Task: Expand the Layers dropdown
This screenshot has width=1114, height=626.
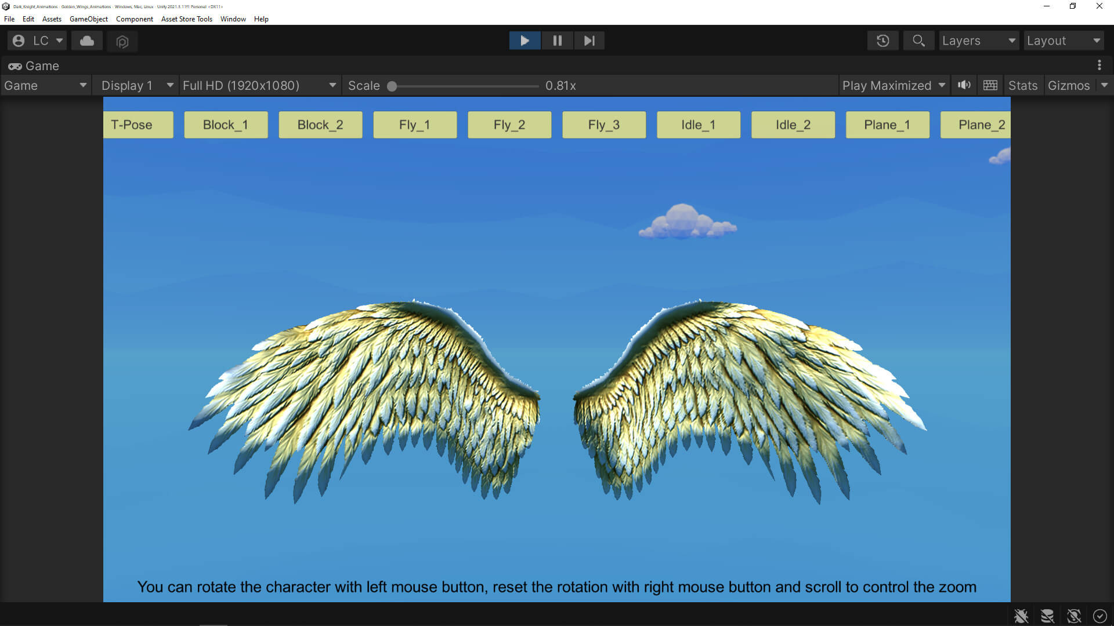Action: (979, 41)
